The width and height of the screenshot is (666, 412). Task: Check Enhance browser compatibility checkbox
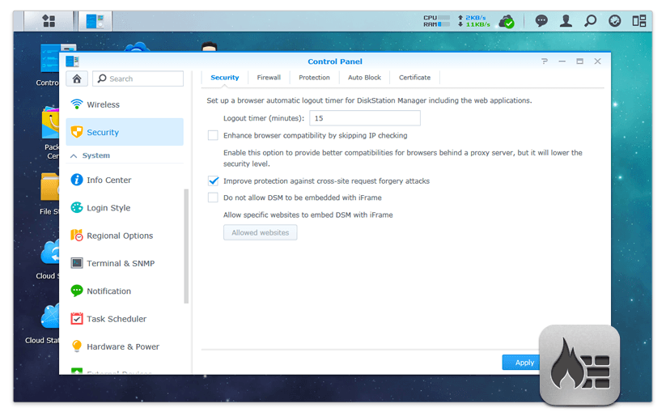(x=213, y=135)
